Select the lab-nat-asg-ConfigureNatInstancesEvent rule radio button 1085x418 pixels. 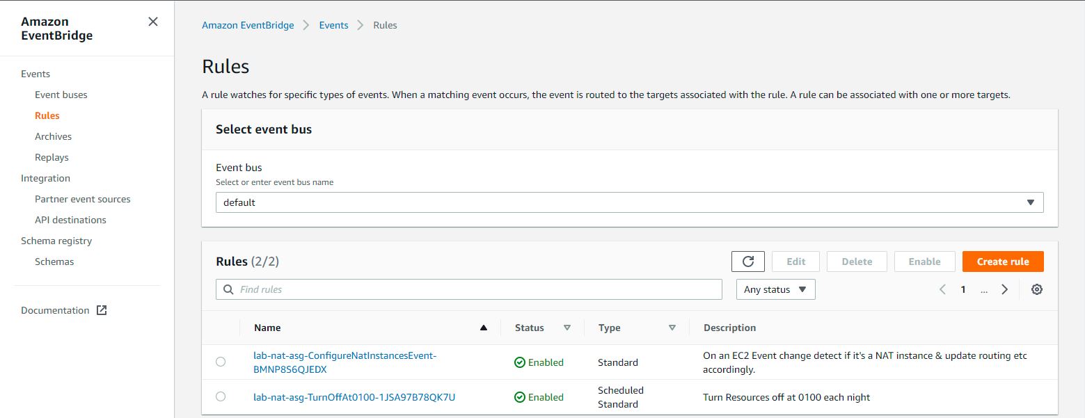tap(221, 362)
